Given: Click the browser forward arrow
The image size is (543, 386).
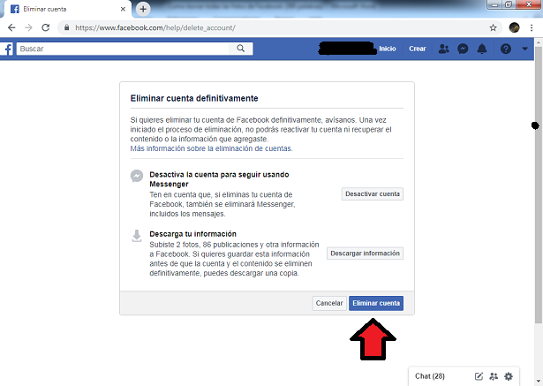Looking at the screenshot, I should (x=28, y=27).
